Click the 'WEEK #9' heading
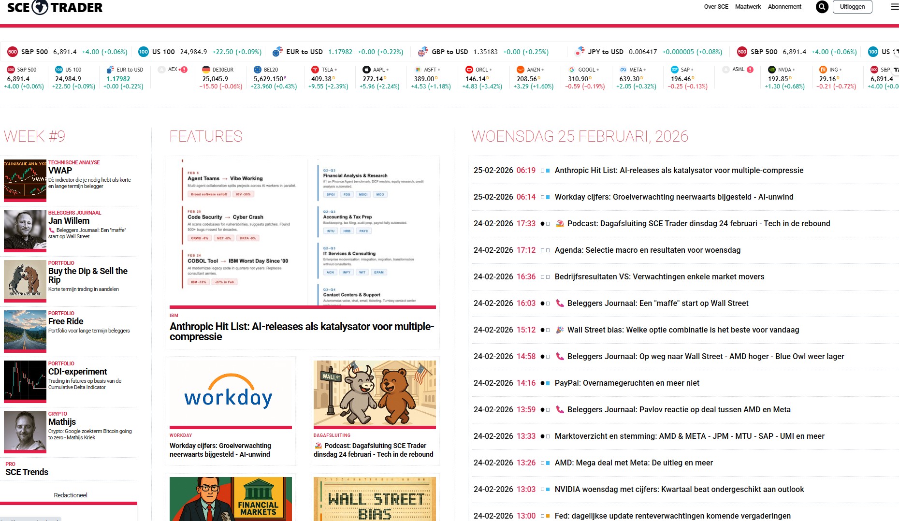The height and width of the screenshot is (521, 899). tap(34, 136)
